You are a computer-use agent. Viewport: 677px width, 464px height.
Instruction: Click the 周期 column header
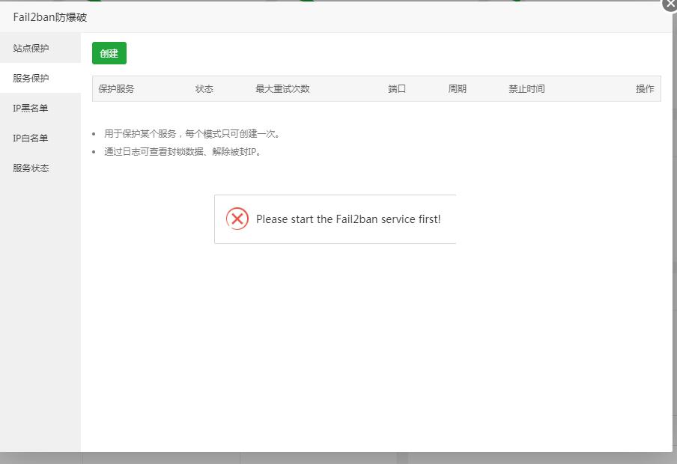458,89
